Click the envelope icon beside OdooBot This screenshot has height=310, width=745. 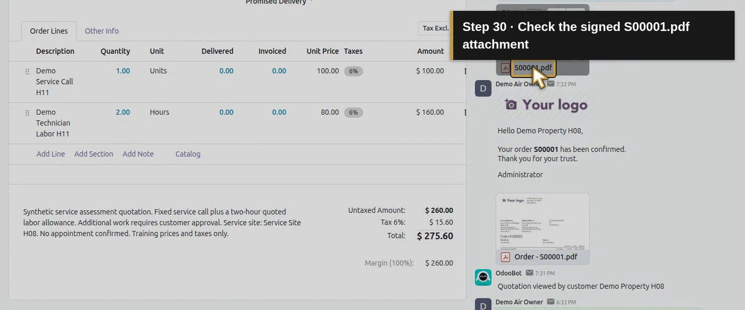pyautogui.click(x=529, y=273)
